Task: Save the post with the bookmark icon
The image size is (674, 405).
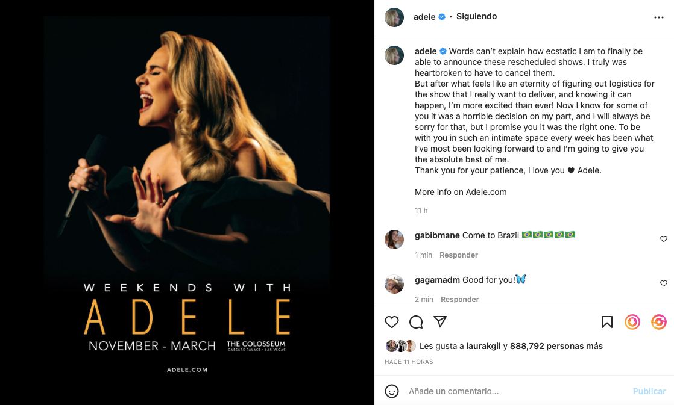Action: click(x=607, y=322)
